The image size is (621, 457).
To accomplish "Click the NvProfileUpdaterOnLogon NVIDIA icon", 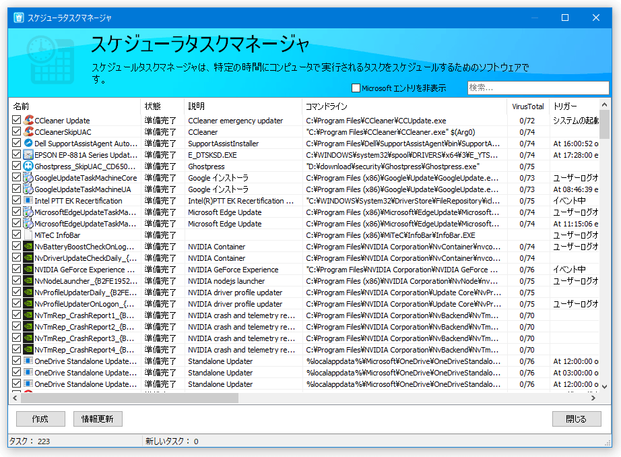I will pos(28,304).
